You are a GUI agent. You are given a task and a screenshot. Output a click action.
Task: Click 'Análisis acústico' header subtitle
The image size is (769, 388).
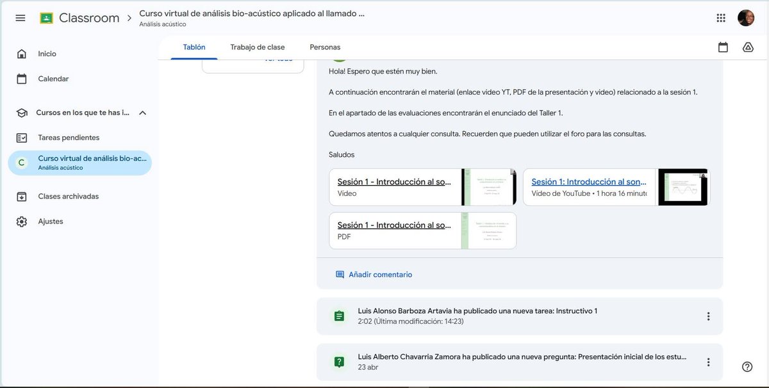[163, 24]
